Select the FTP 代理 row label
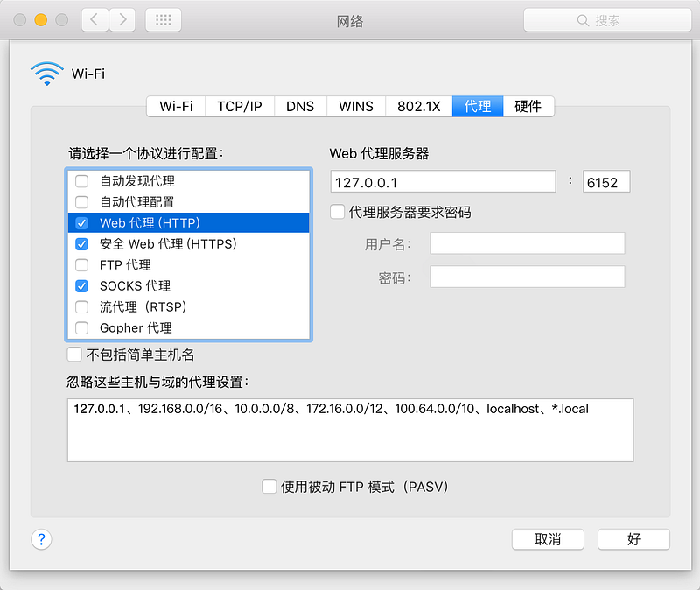Screen dimensions: 700x590 [x=125, y=265]
